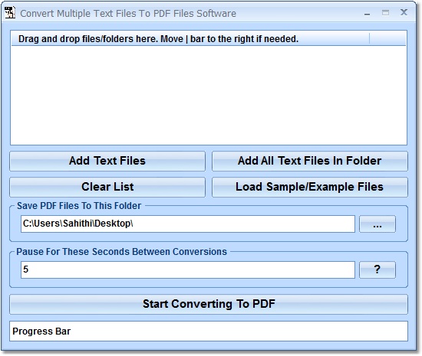The height and width of the screenshot is (356, 422).
Task: Load Sample/Example Files
Action: point(310,187)
